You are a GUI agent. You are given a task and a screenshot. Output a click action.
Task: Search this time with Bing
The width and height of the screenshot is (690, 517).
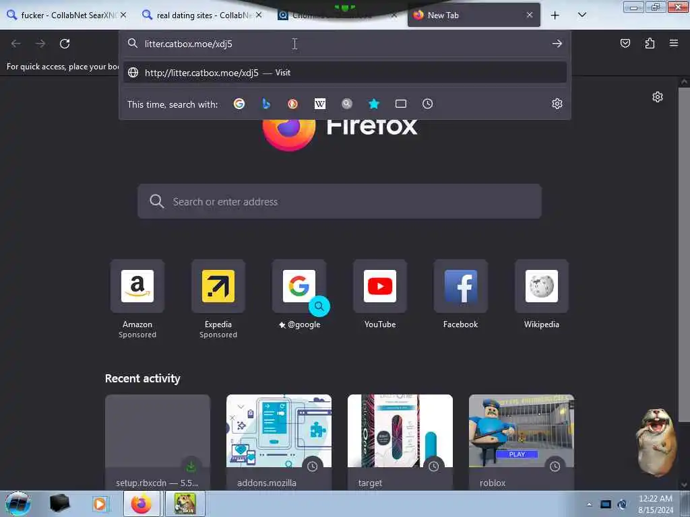click(x=265, y=104)
